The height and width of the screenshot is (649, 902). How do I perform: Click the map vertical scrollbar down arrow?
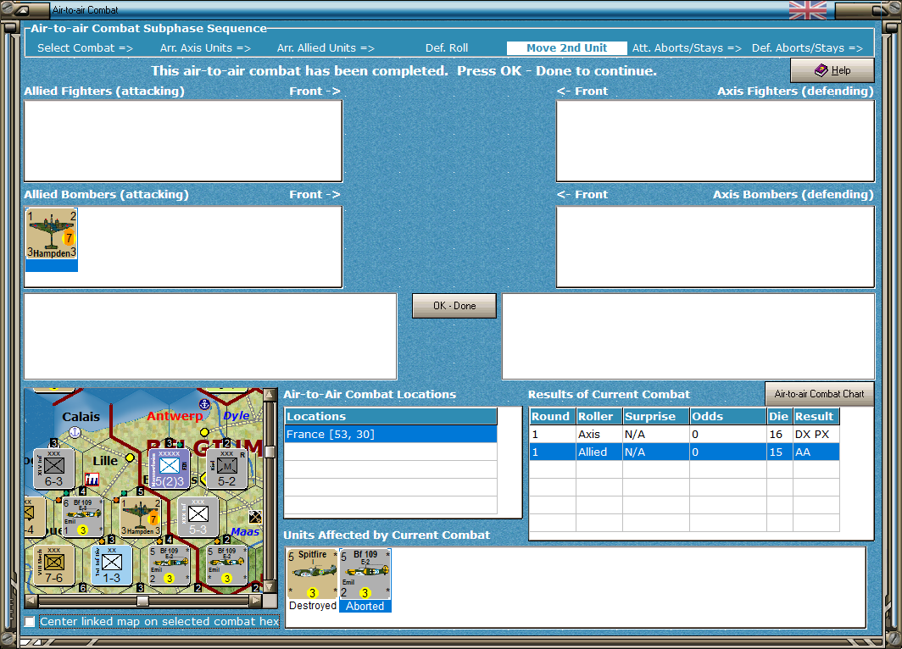click(x=269, y=587)
